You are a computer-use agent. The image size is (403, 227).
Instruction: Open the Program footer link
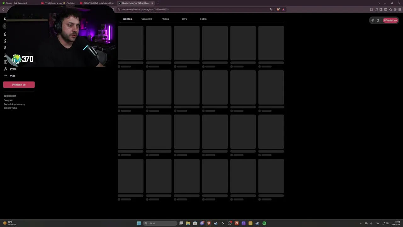pyautogui.click(x=9, y=100)
